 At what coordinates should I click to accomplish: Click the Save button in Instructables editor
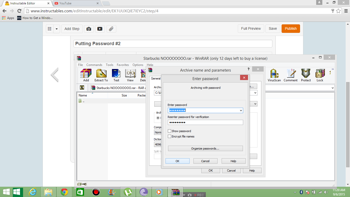(x=273, y=28)
